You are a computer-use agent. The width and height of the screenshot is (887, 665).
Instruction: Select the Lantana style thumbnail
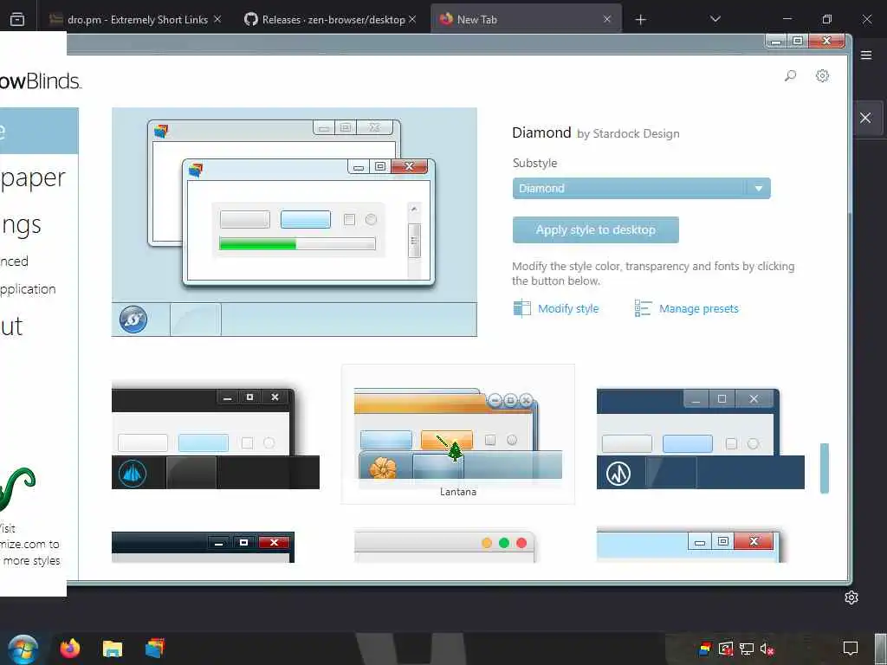pos(457,434)
